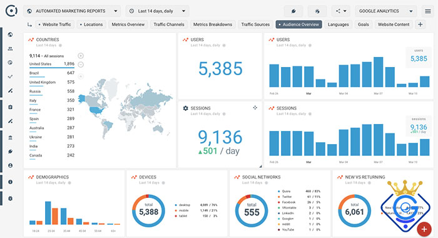438x238 pixels.
Task: Open the Last 14 days, daily dropdown
Action: (157, 11)
